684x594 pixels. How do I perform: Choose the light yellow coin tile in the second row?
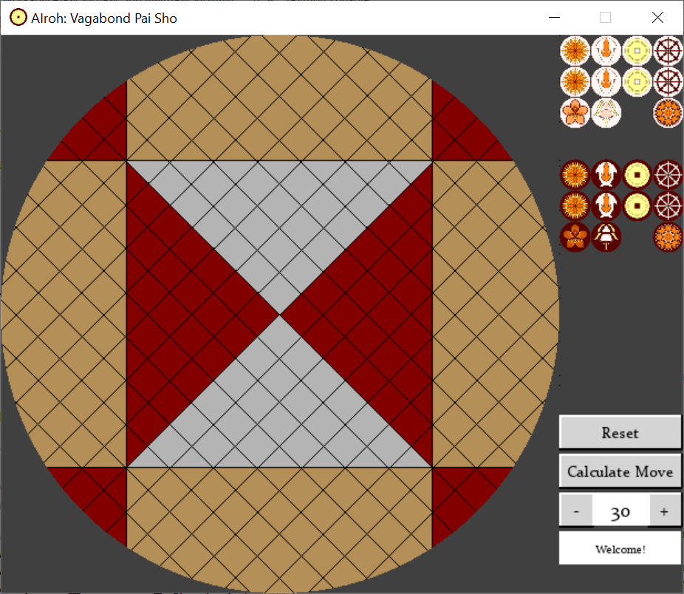click(637, 81)
